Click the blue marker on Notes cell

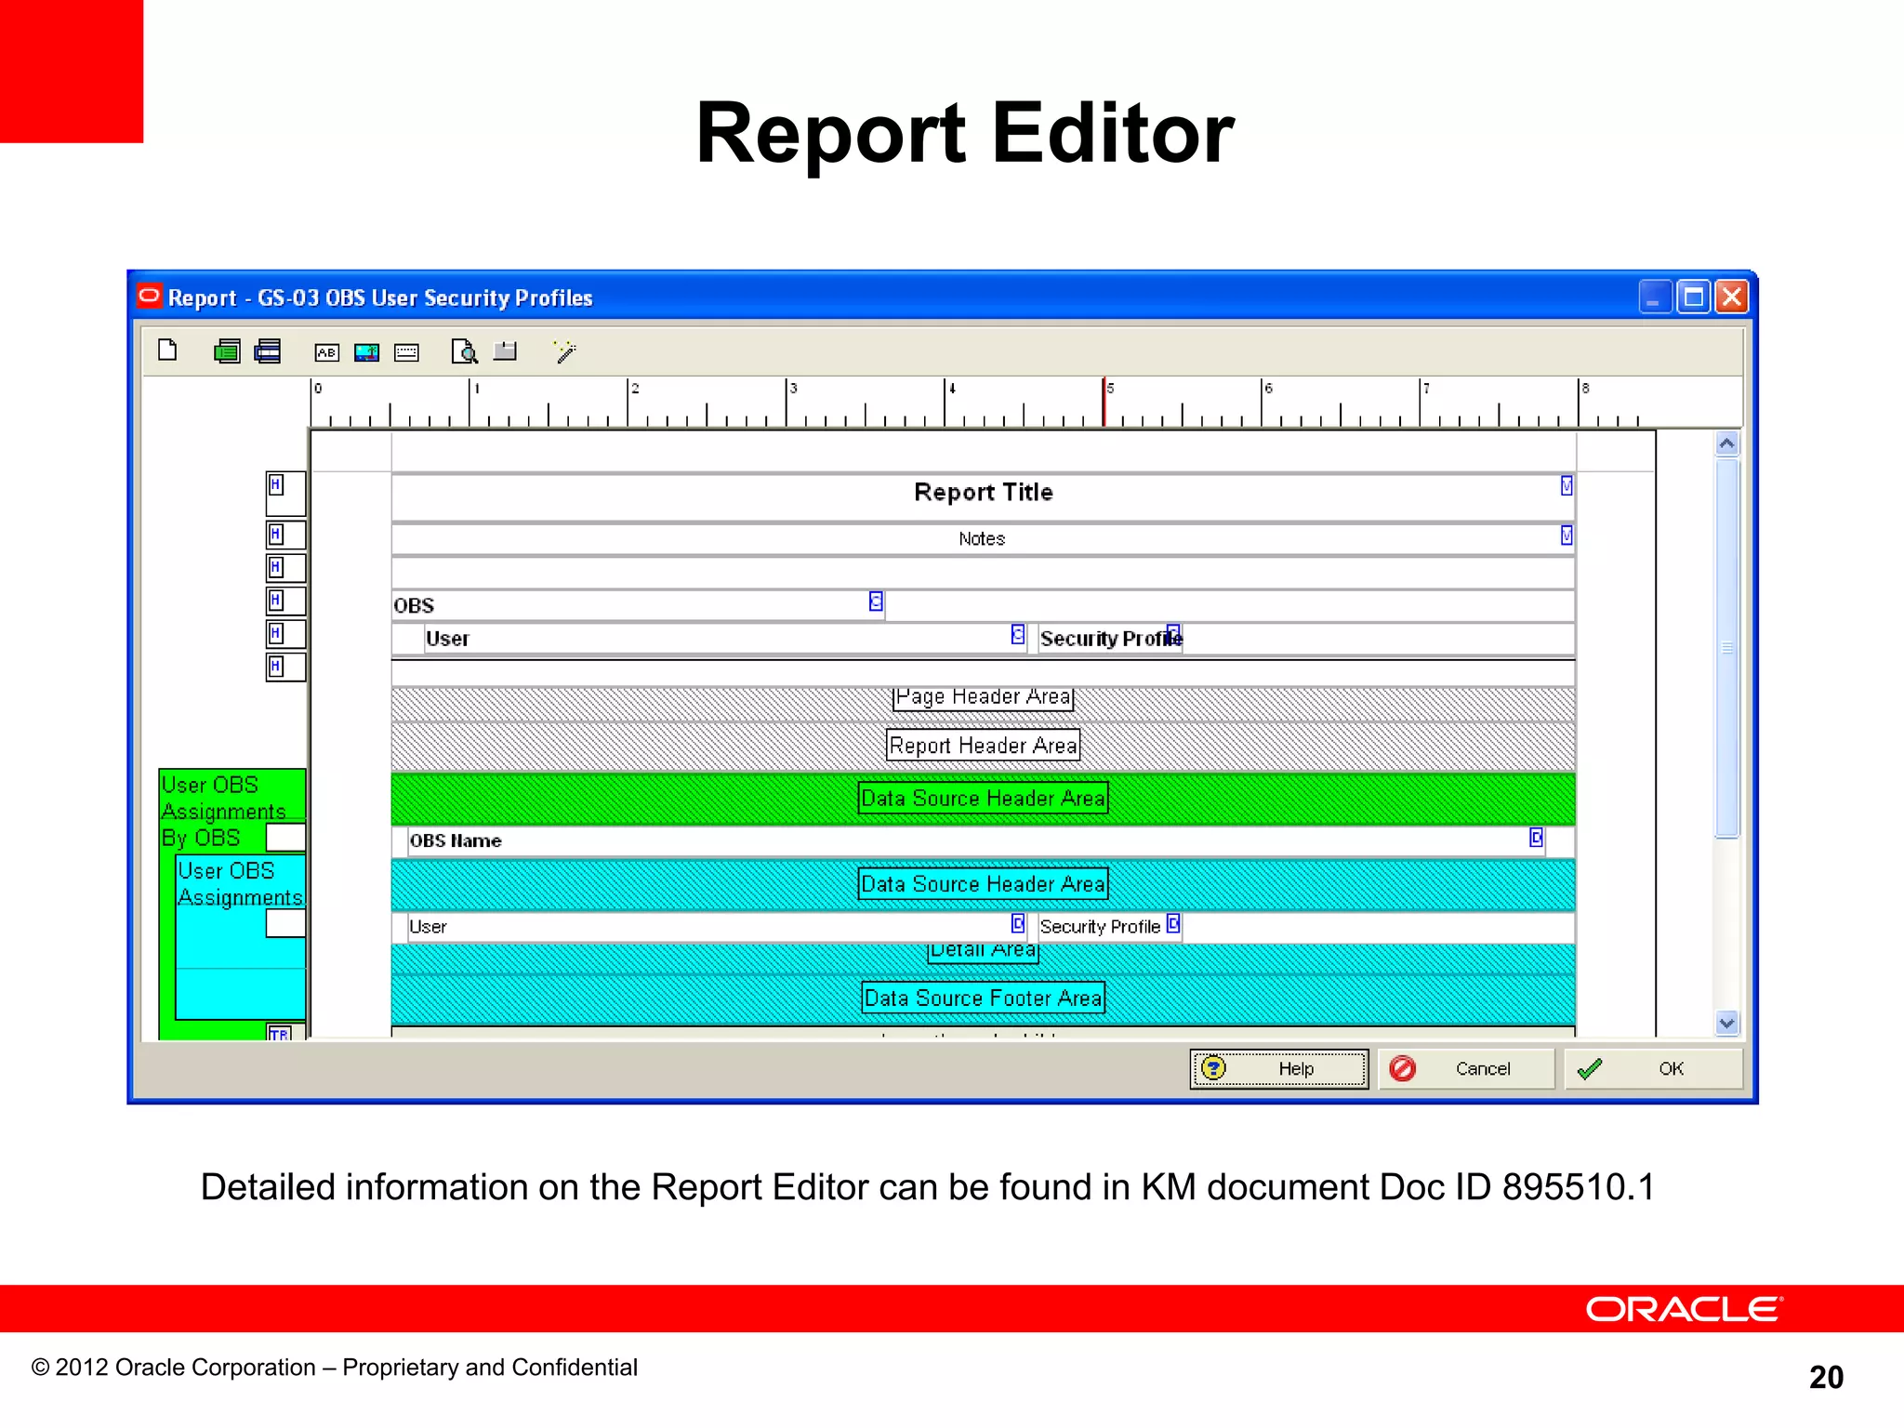coord(1567,535)
